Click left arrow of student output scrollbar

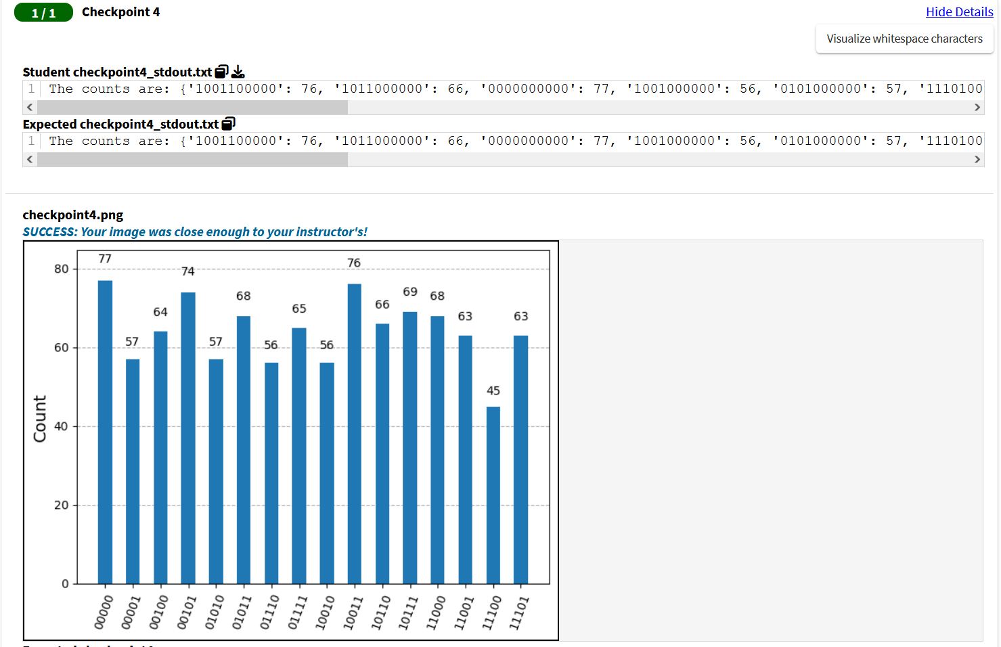coord(30,108)
